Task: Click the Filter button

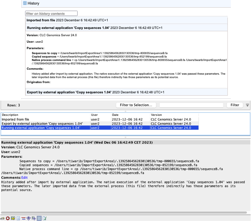Action: click(235, 105)
